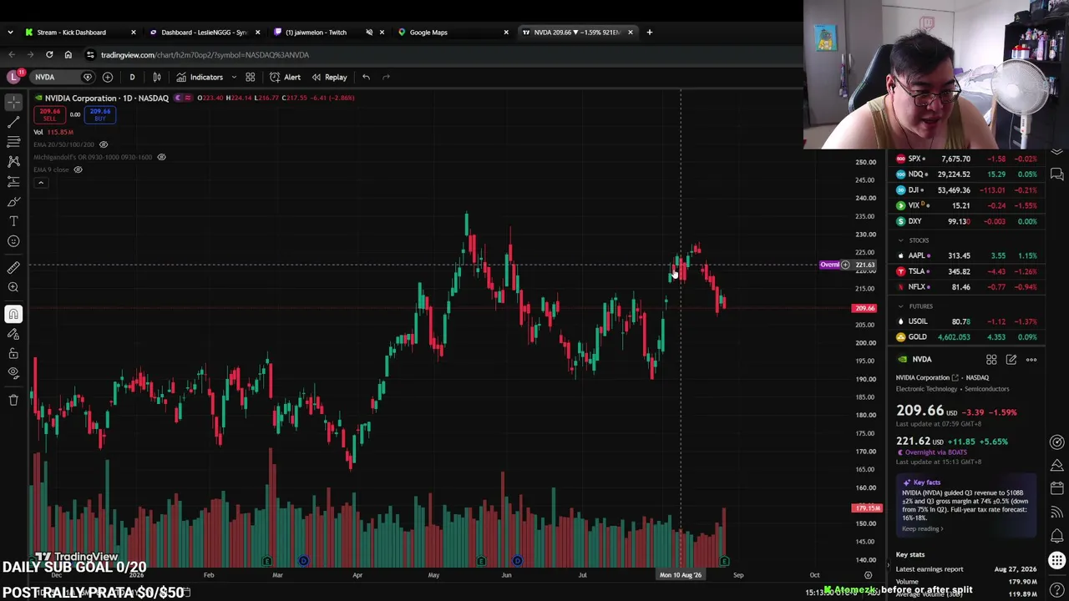
Task: Toggle stay in drawing mode
Action: coord(13,334)
